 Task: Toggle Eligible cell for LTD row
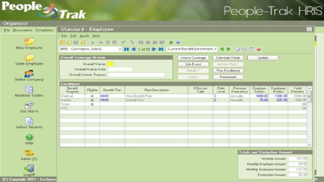[92, 108]
